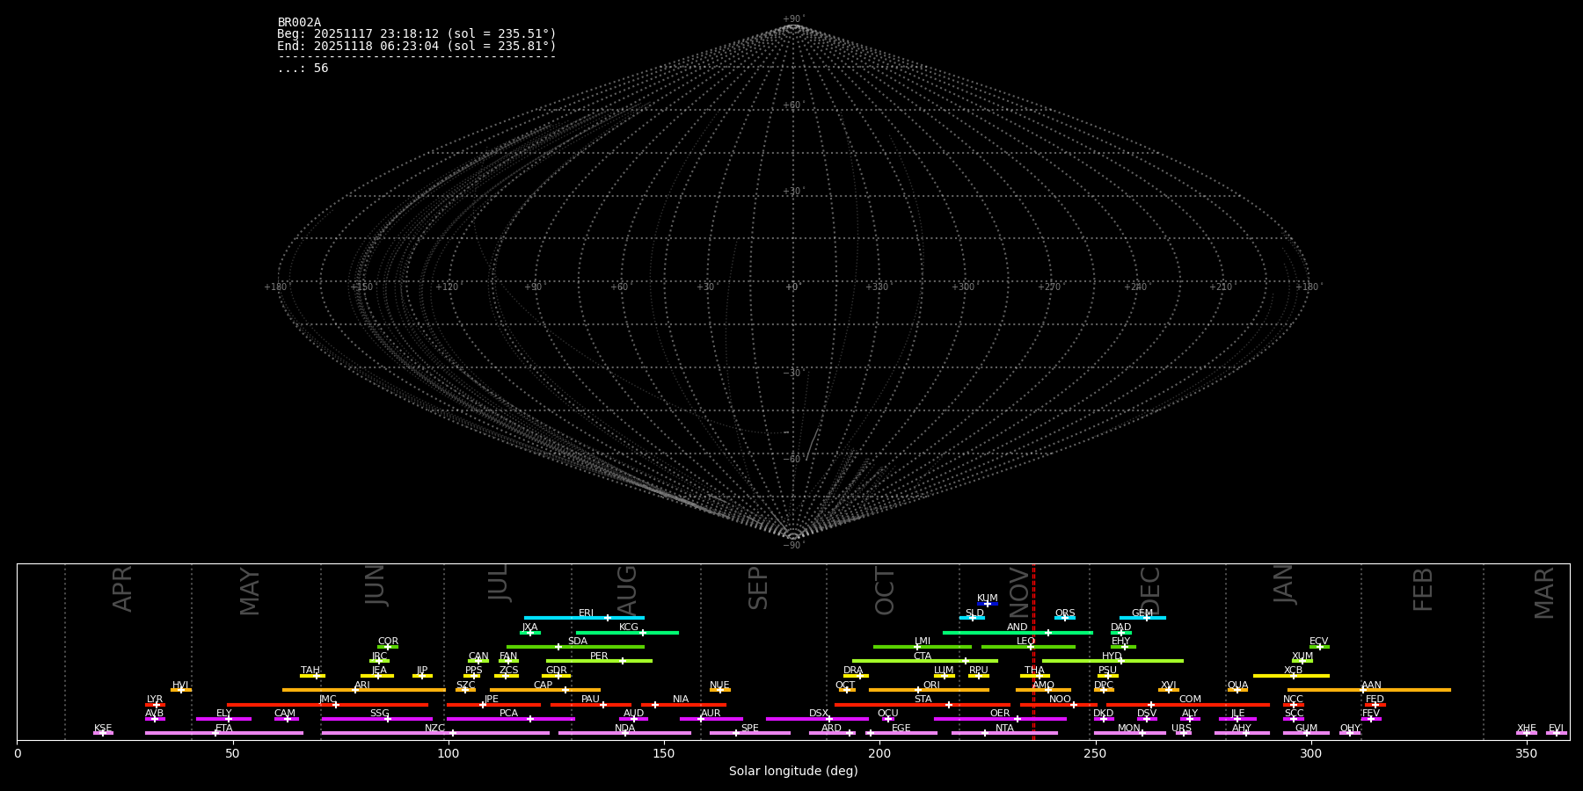Select the KCG shower label
The width and height of the screenshot is (1583, 791).
(629, 628)
